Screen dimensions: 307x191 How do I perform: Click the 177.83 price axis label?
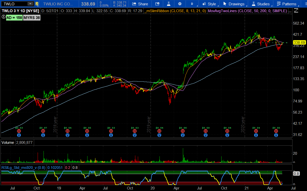(299, 68)
